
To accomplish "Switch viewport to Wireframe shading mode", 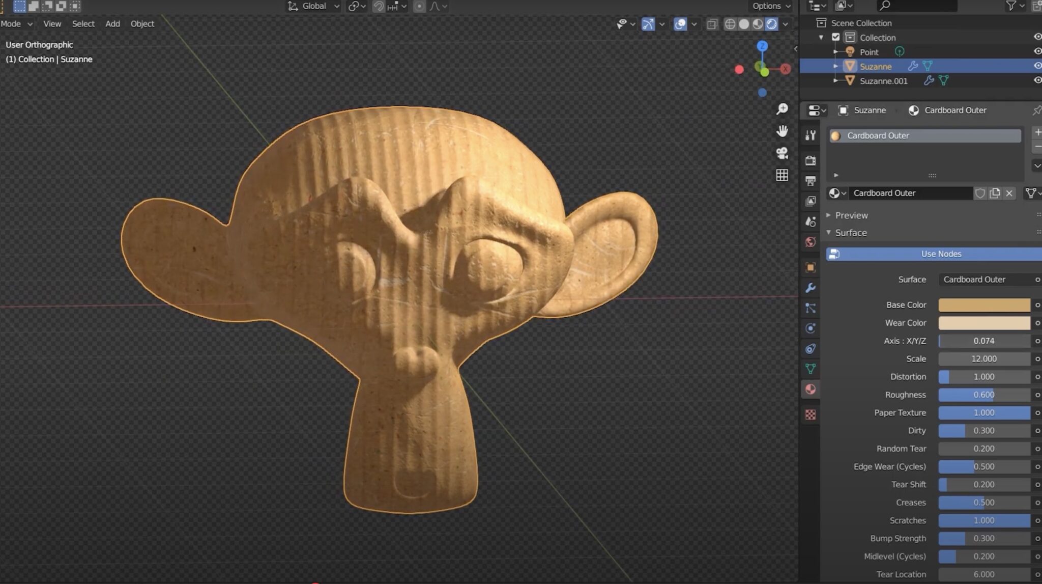I will [730, 23].
